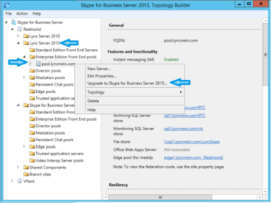
Task: Select the Video Interop Server pools folder
Action: [57, 161]
